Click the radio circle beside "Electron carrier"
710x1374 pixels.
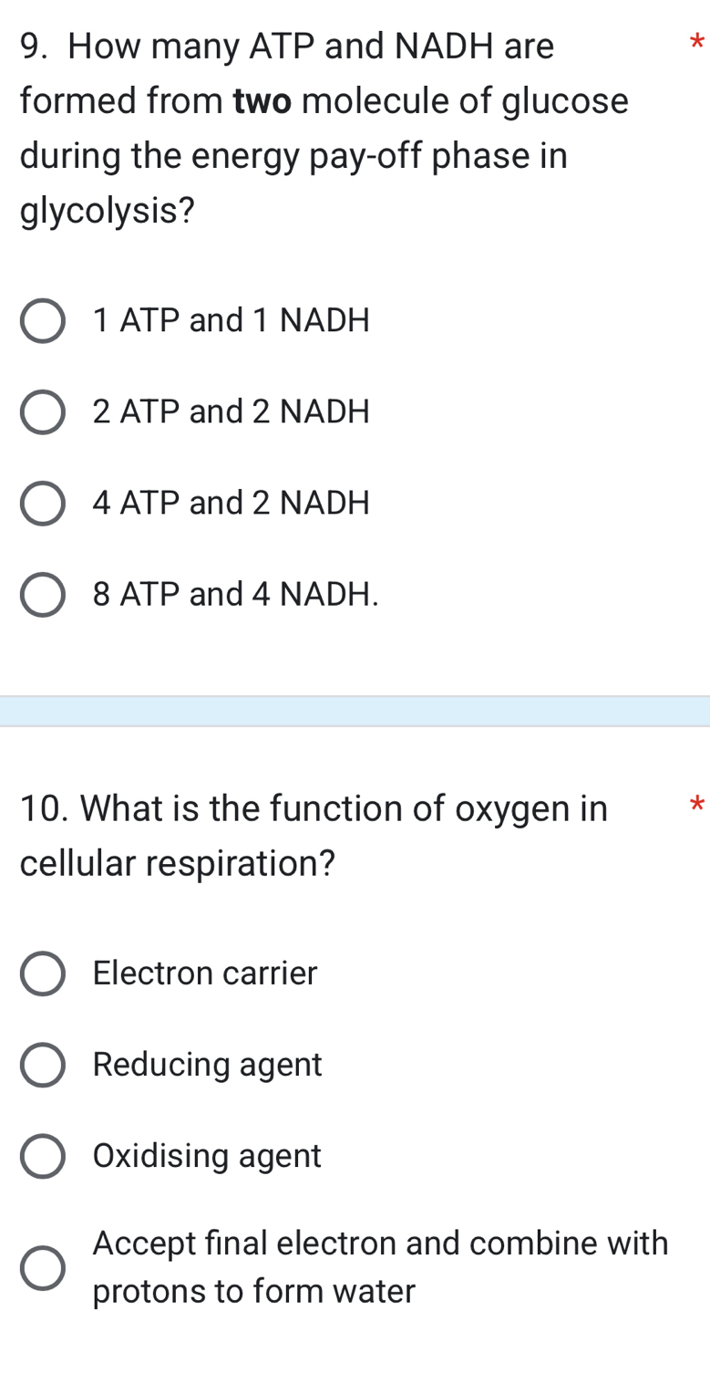coord(42,973)
